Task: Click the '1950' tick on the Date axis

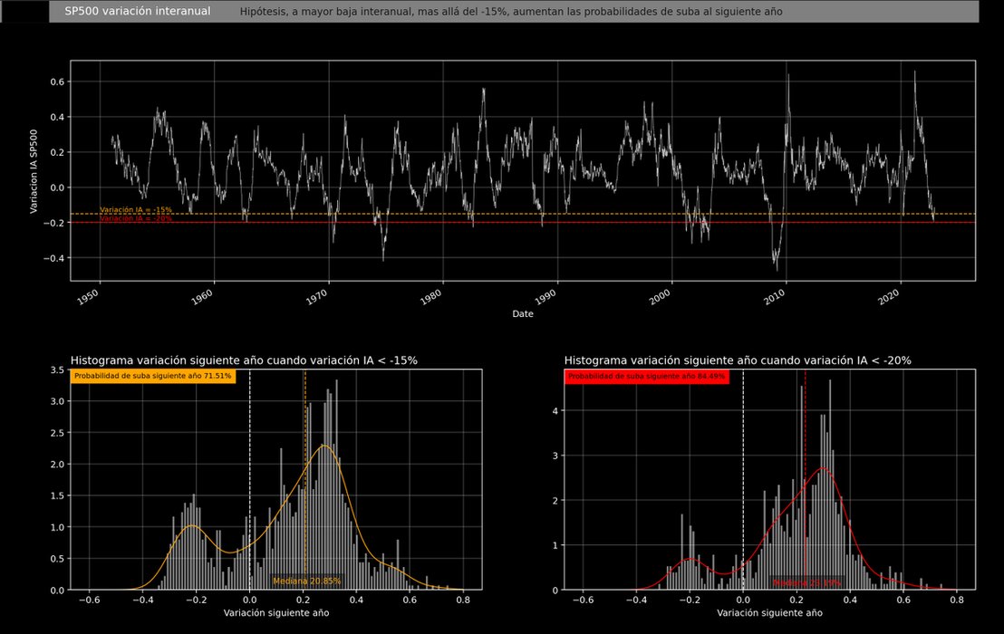Action: coord(88,296)
